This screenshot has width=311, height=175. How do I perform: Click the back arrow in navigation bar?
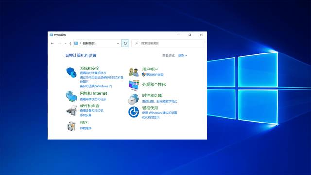[x=52, y=43]
